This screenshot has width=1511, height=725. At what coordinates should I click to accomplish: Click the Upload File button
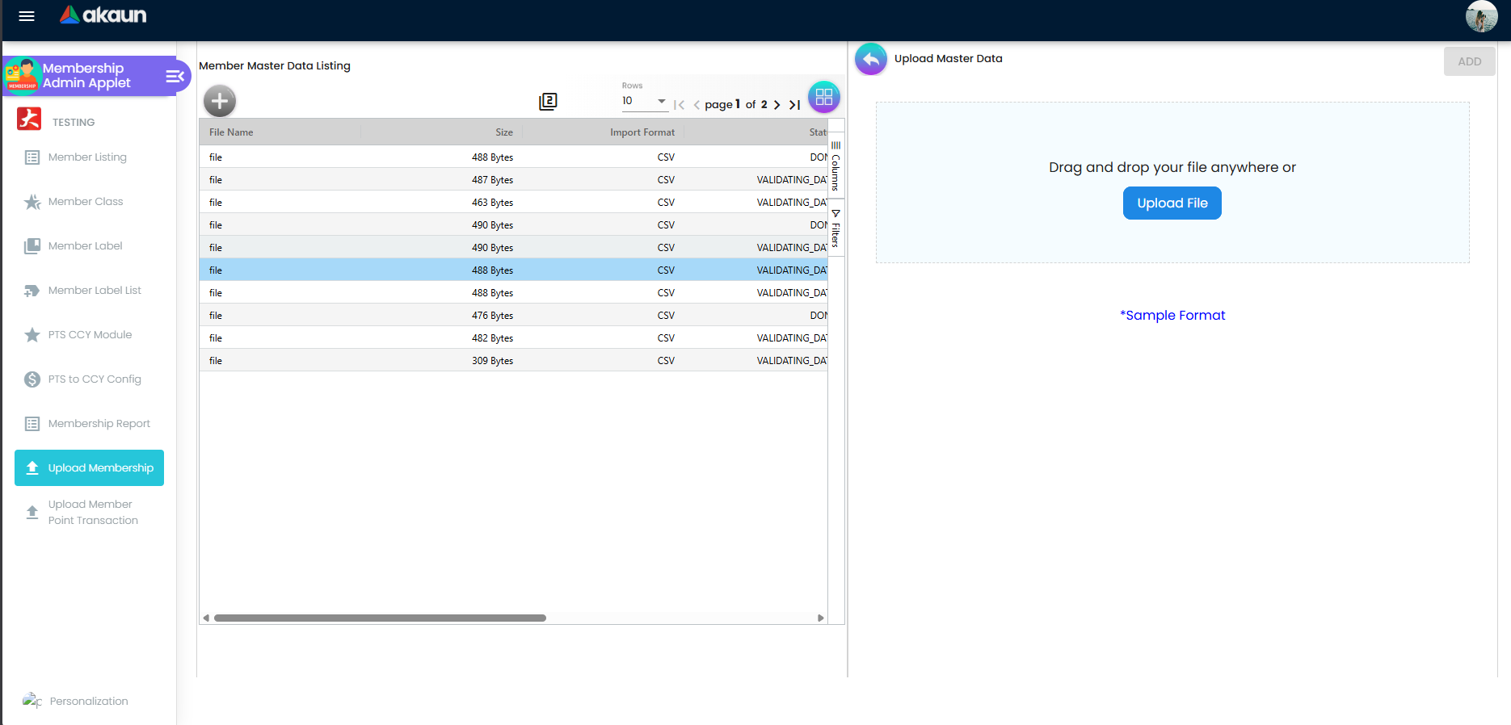click(1172, 203)
